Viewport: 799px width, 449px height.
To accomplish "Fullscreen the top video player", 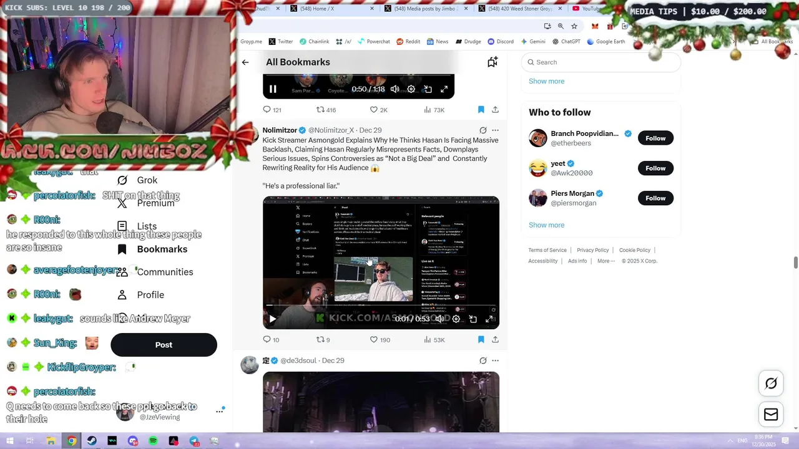I will [x=444, y=89].
